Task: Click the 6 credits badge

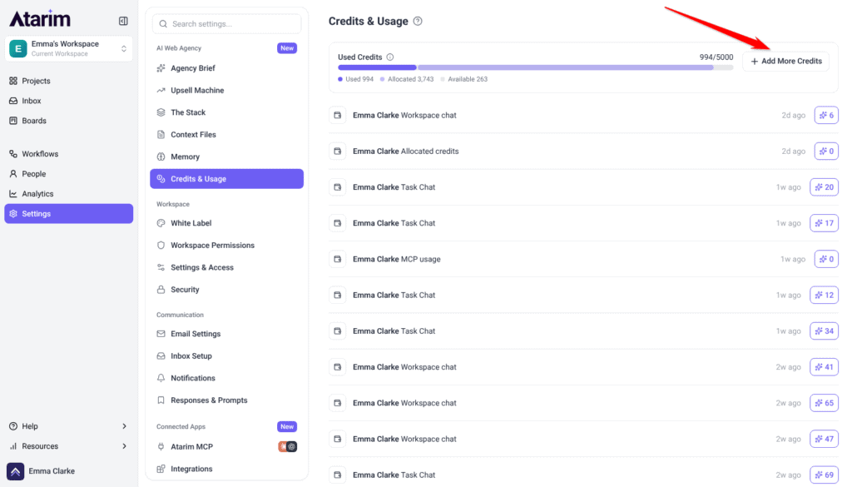Action: pyautogui.click(x=826, y=115)
